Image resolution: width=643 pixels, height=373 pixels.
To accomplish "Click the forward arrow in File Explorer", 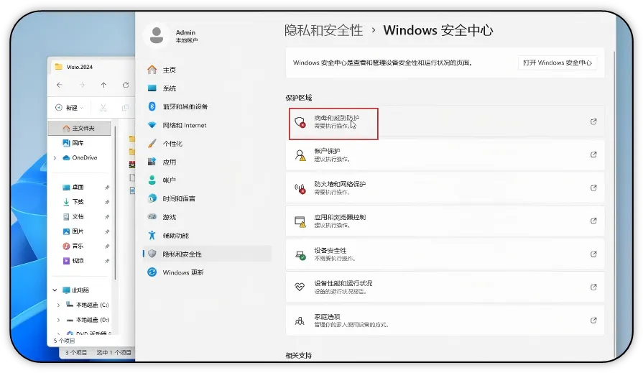I will pyautogui.click(x=82, y=85).
